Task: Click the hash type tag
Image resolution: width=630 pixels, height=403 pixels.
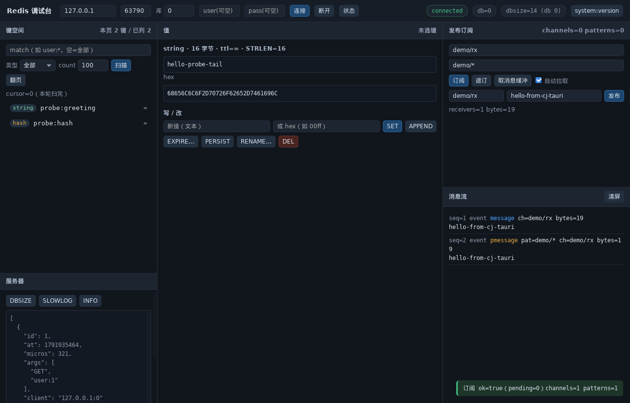Action: [x=20, y=123]
